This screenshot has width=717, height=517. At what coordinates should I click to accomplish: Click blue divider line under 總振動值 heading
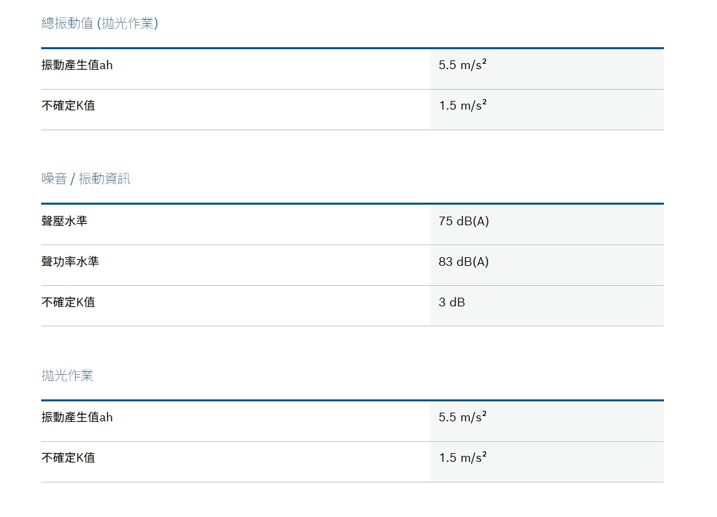tap(352, 48)
